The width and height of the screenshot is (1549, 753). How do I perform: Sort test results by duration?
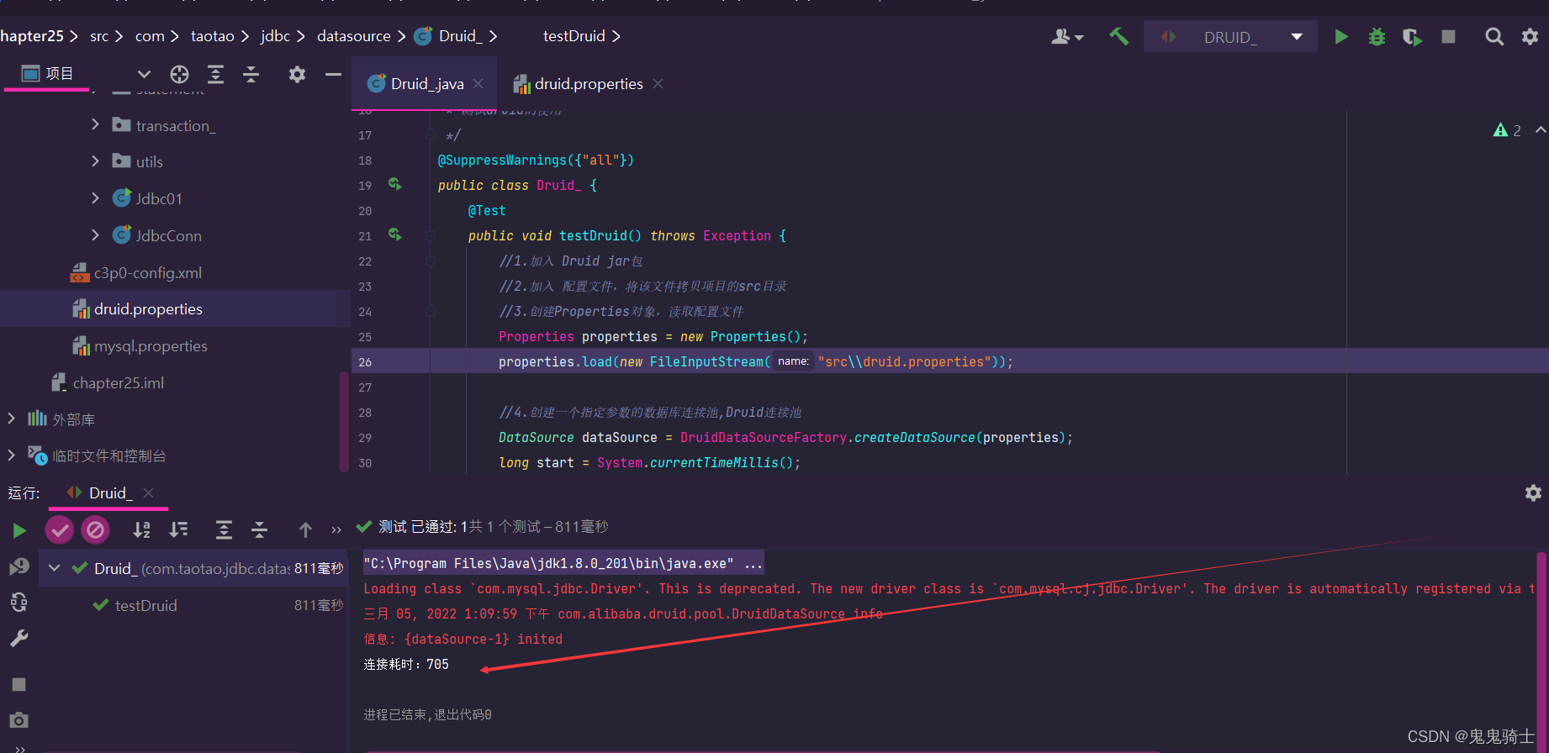tap(178, 529)
